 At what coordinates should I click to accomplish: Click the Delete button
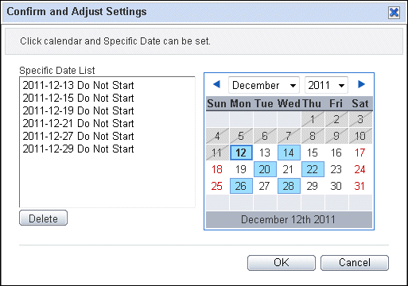coord(43,218)
